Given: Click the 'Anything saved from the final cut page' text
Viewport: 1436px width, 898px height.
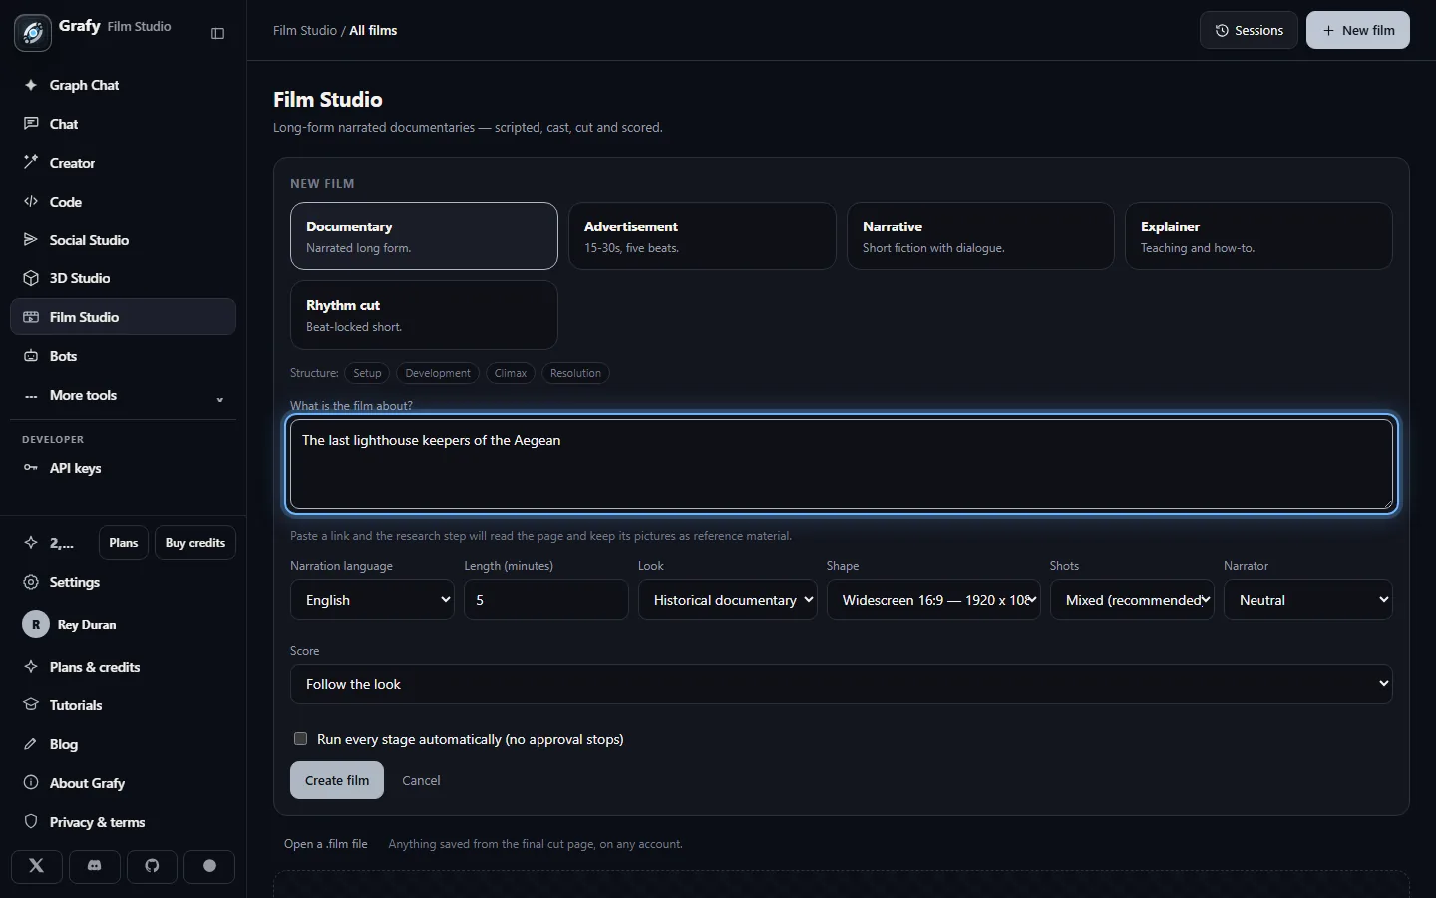Looking at the screenshot, I should [x=536, y=844].
